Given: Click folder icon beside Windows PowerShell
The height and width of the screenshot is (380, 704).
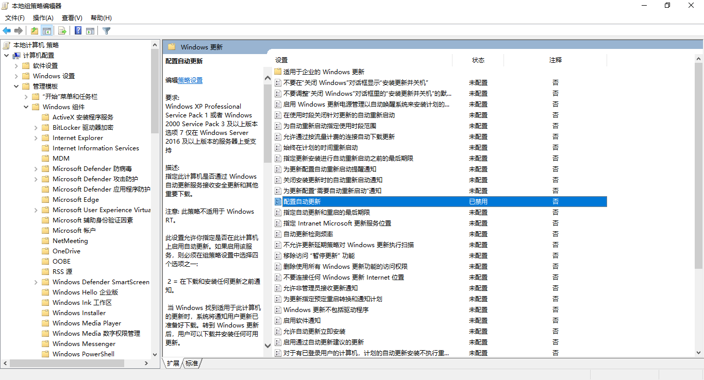Looking at the screenshot, I should [46, 354].
